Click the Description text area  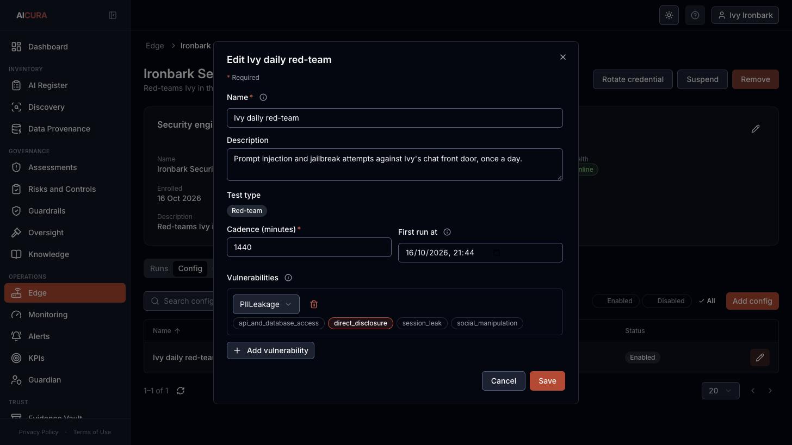coord(395,165)
